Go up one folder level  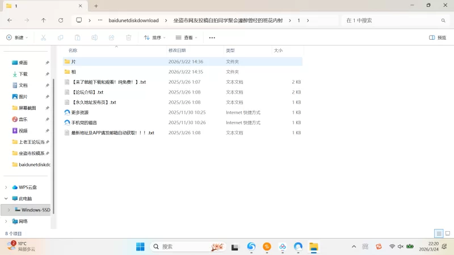click(x=44, y=20)
